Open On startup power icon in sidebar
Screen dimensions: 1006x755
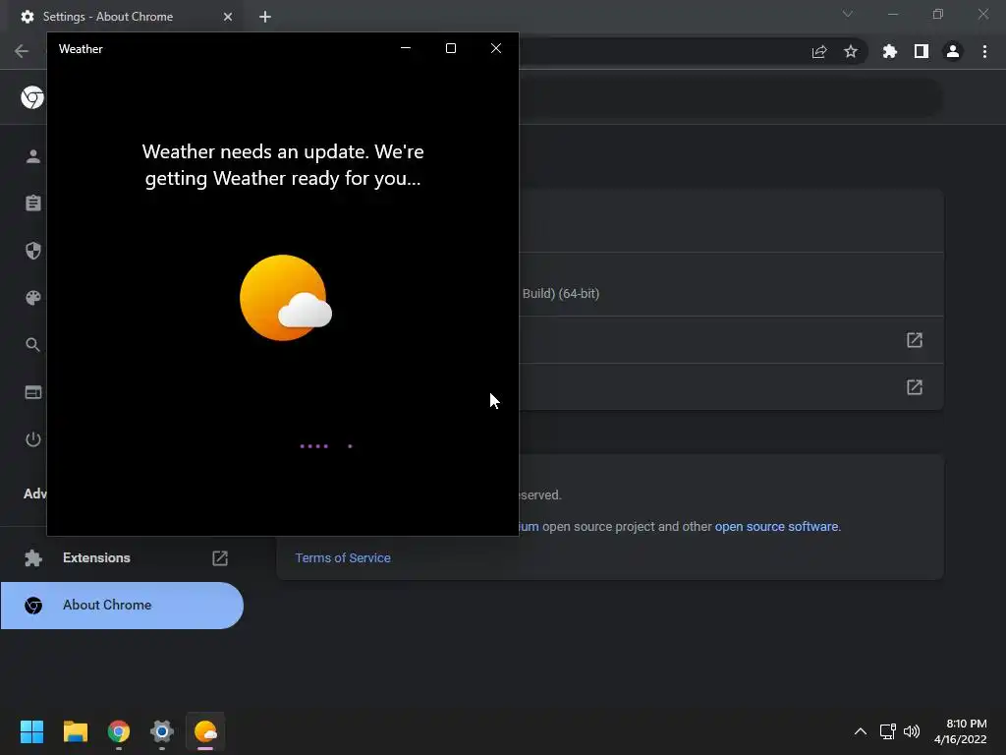click(33, 439)
